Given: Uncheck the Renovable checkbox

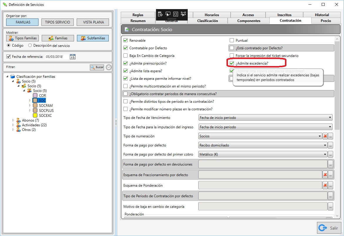Looking at the screenshot, I should tap(125, 40).
